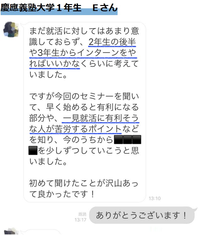Click the underlined words ればいいかな
199x235 pixels.
point(54,64)
